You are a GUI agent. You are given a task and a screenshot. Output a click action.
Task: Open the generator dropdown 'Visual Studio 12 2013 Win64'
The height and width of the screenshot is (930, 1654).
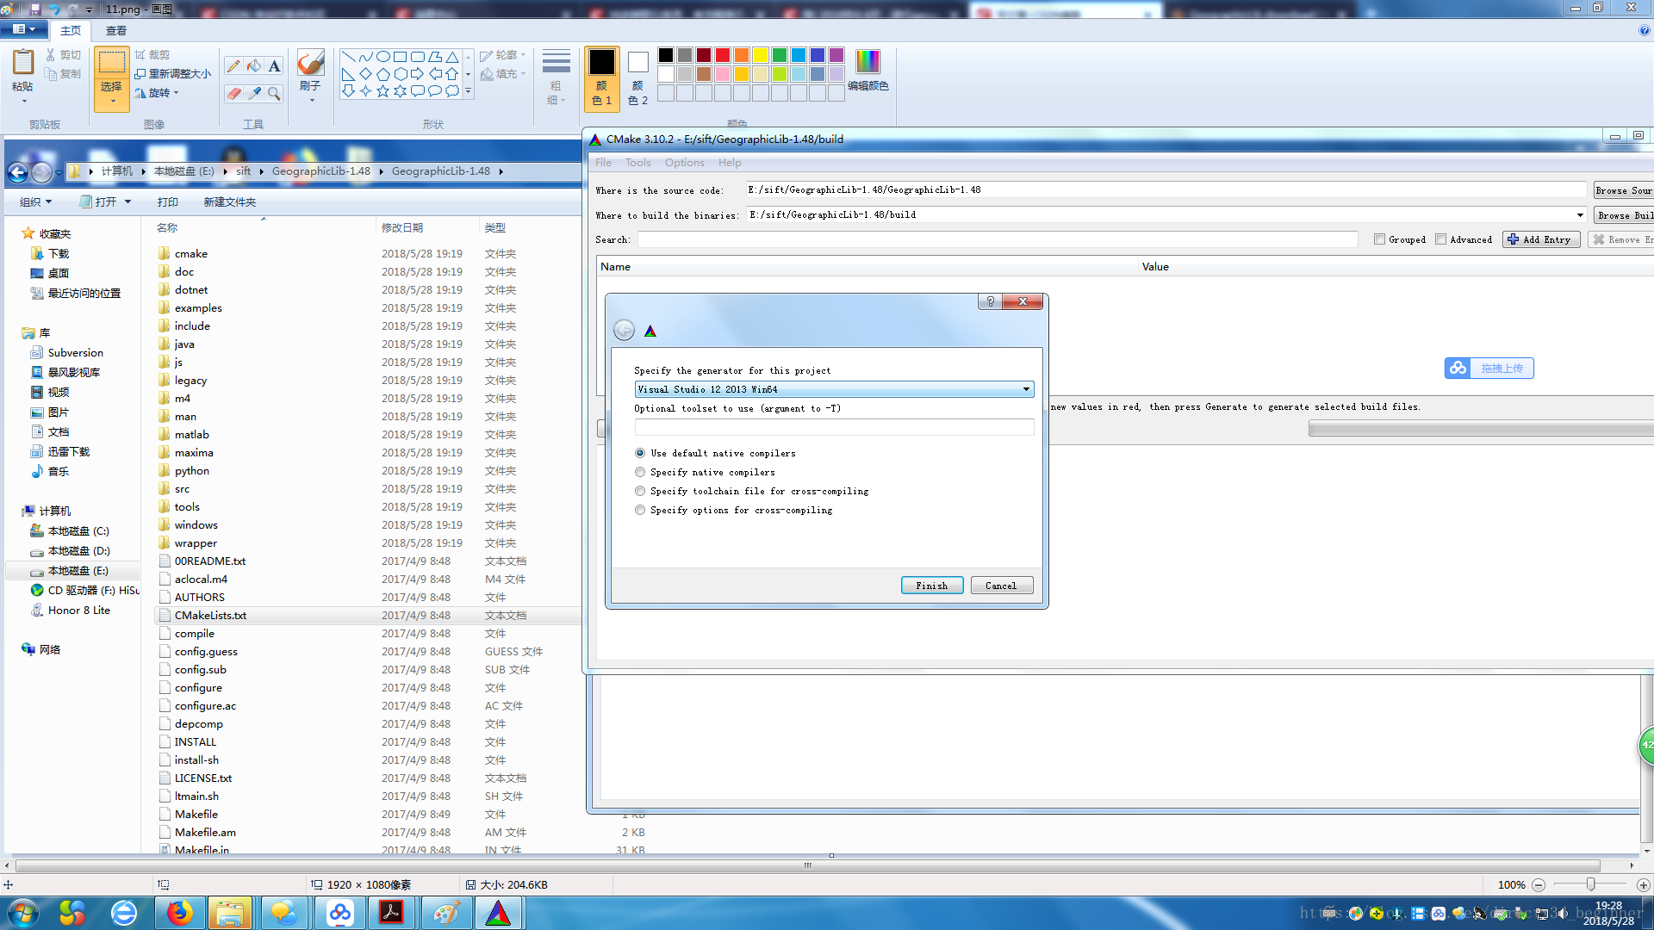coord(834,389)
